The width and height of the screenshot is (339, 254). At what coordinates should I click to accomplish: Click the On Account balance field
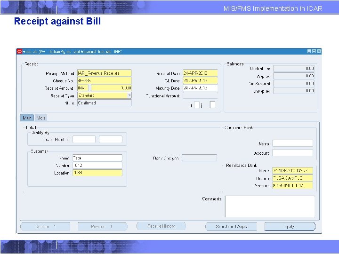coord(294,83)
